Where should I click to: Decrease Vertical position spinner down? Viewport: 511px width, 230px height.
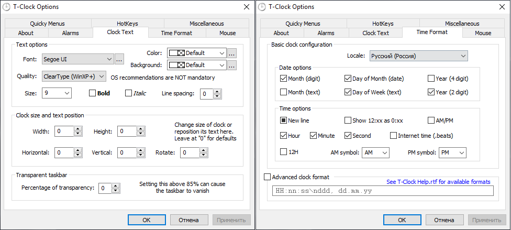pyautogui.click(x=141, y=155)
